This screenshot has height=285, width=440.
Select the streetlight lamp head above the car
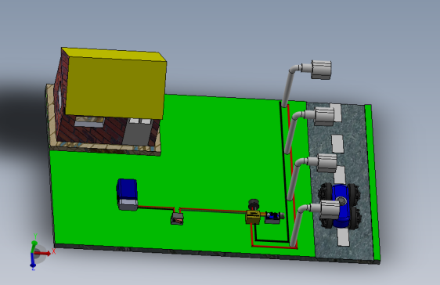click(330, 209)
